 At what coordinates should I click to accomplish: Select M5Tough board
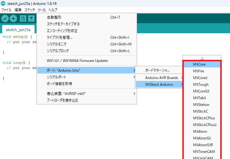pos(202,85)
